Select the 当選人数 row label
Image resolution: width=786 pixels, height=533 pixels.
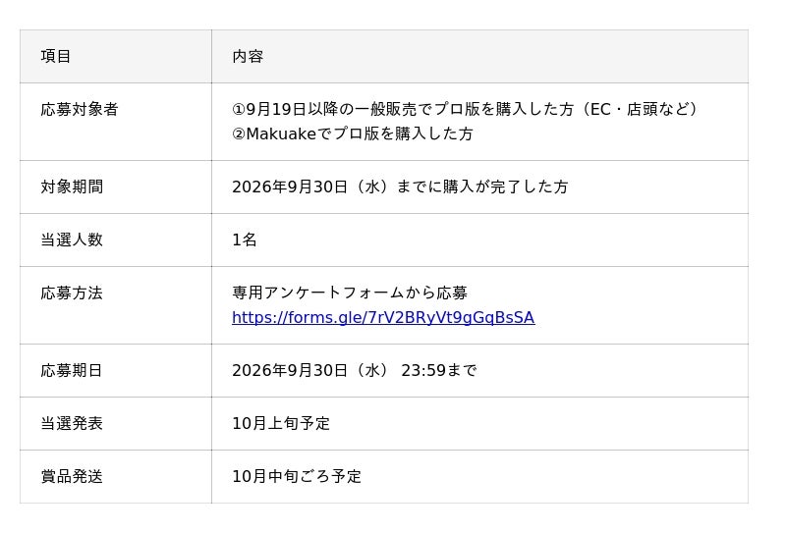point(72,240)
